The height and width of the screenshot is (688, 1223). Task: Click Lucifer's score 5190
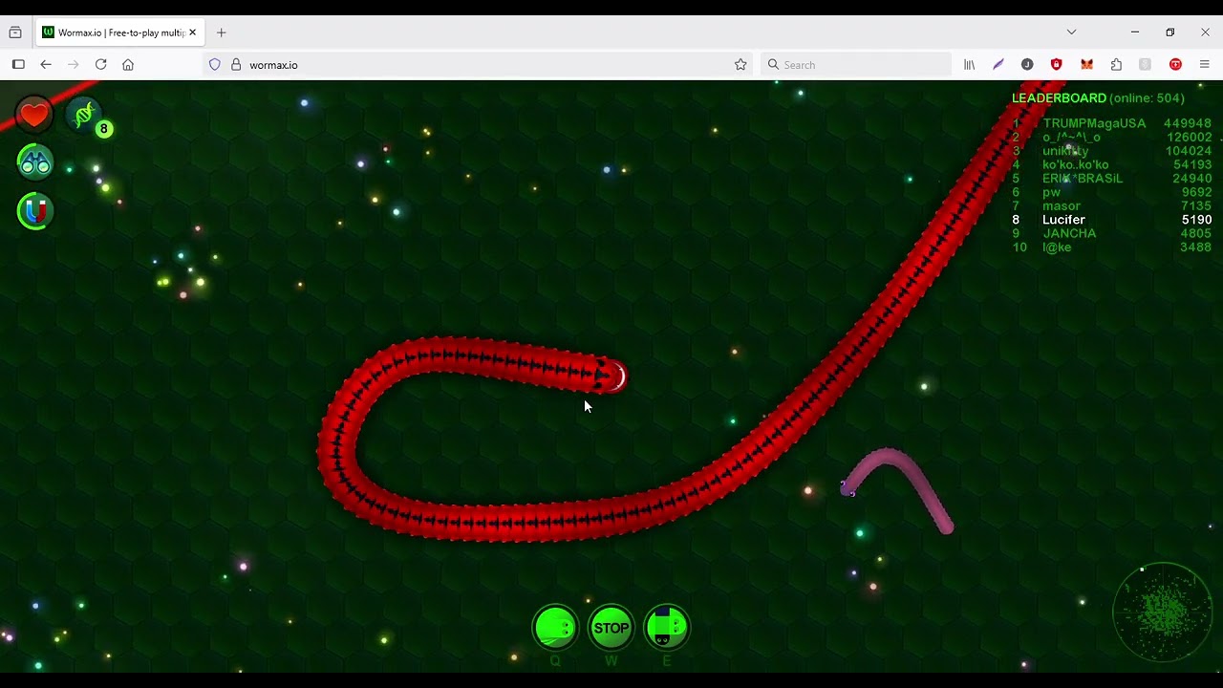click(1196, 220)
